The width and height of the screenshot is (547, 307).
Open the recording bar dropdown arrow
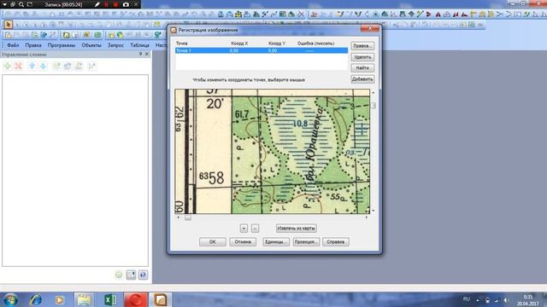(4, 4)
